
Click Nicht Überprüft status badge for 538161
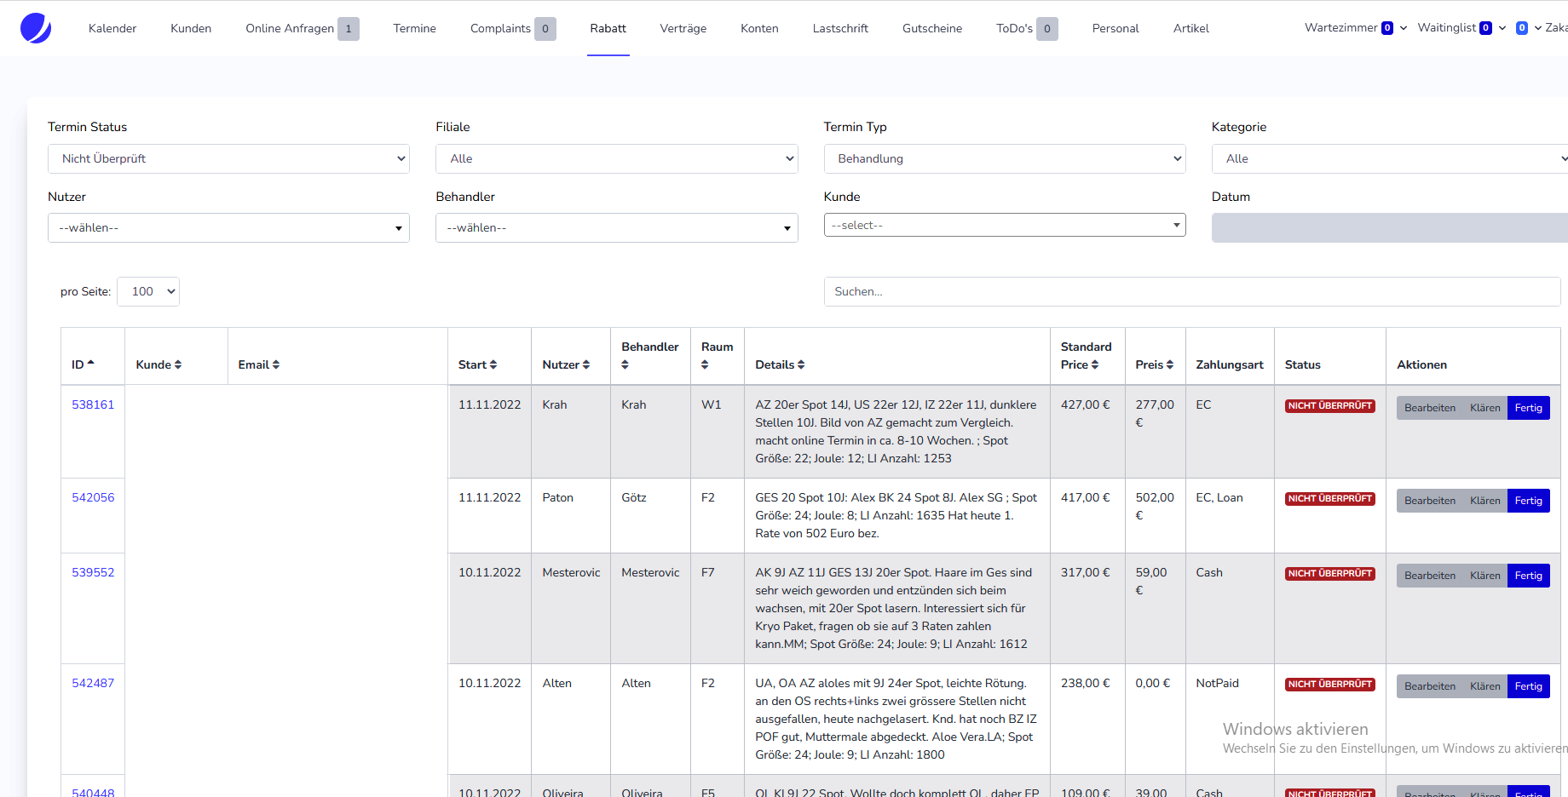click(x=1330, y=406)
